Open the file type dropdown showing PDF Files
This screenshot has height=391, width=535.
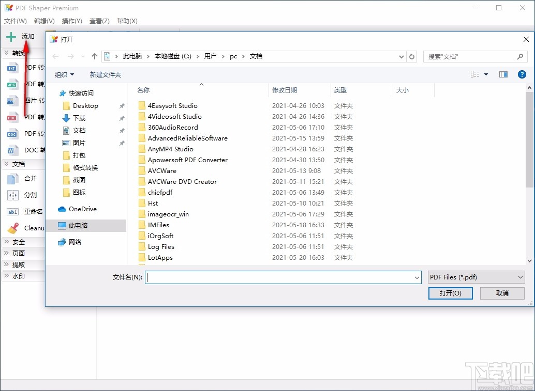coord(475,277)
